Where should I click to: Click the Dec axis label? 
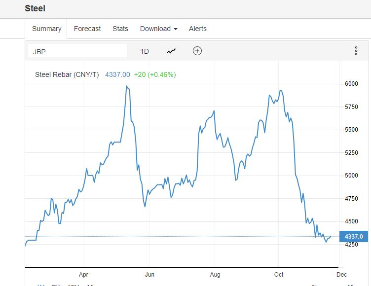[x=342, y=274]
